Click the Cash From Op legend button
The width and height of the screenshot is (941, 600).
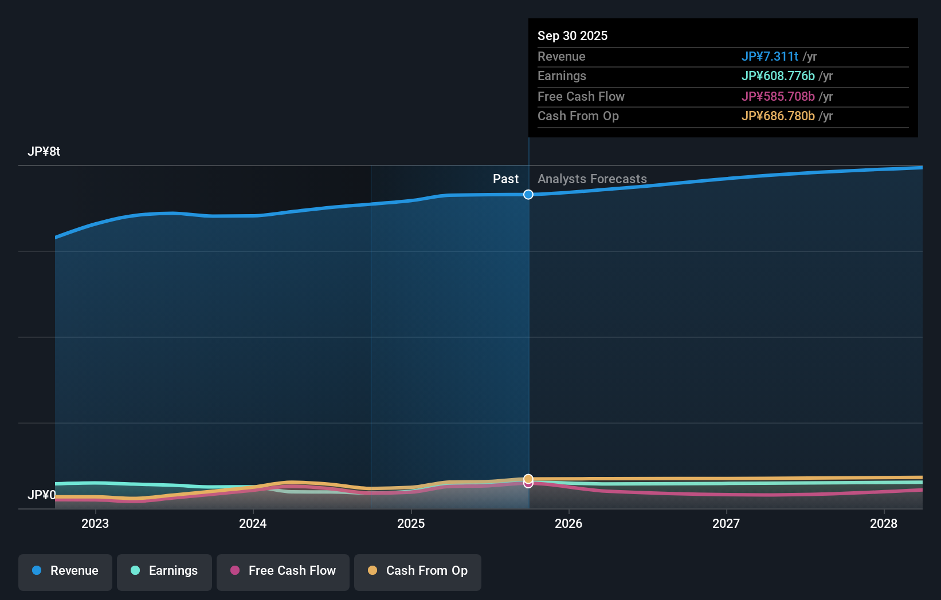coord(417,571)
